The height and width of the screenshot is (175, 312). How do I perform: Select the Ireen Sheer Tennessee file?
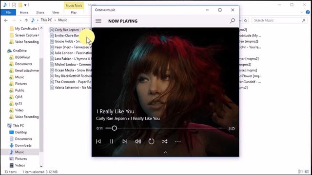[71, 47]
